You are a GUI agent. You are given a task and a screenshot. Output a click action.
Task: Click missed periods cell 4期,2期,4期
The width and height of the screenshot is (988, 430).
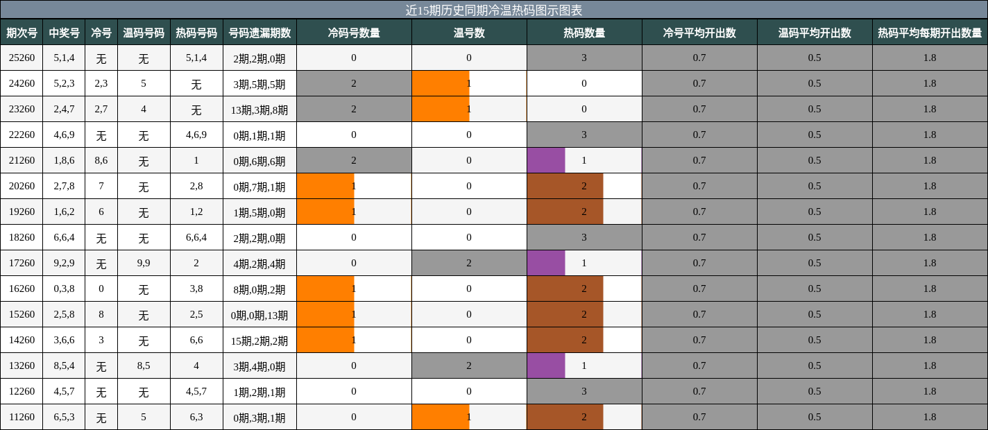259,264
